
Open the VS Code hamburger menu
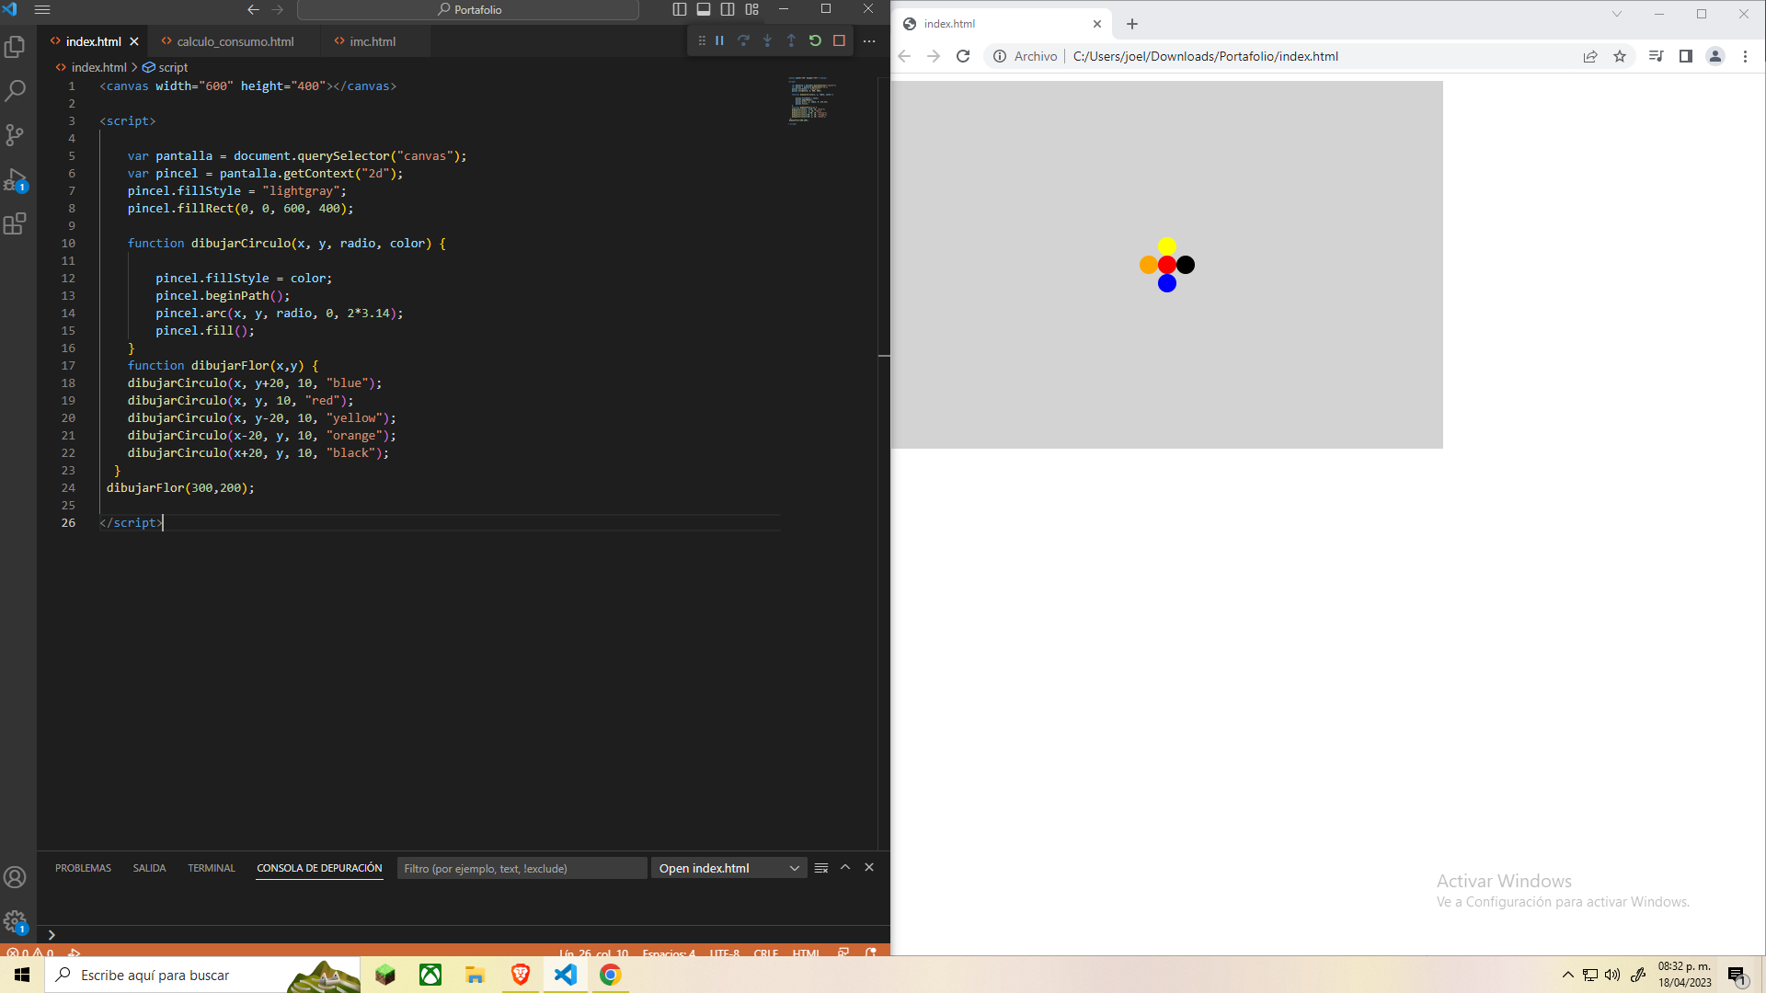point(42,9)
